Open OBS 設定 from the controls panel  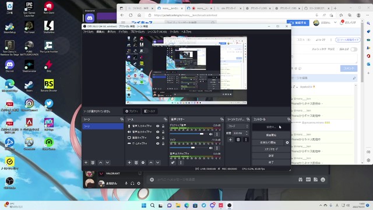pos(271,156)
